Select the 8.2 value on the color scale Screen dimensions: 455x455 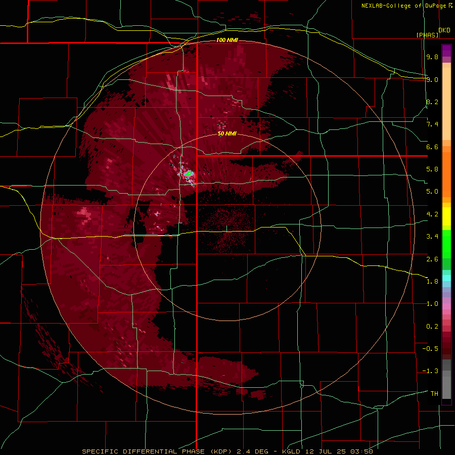click(x=432, y=102)
